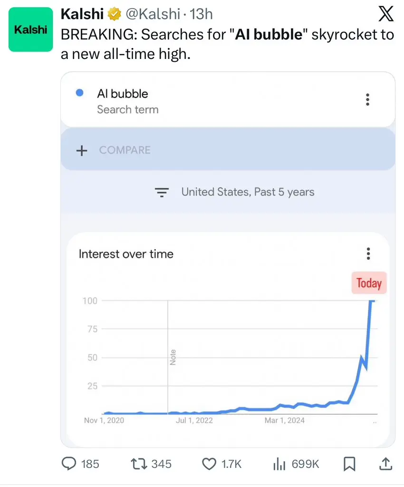Open United States, Past 5 years filter
Screen dimensions: 404x487
(x=235, y=192)
